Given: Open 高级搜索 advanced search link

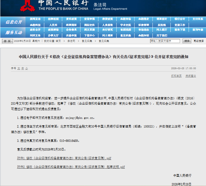Looking at the screenshot, I should pos(199,41).
